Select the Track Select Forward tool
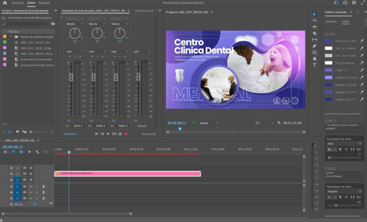Viewport: 367px width, 222px height. point(315,21)
